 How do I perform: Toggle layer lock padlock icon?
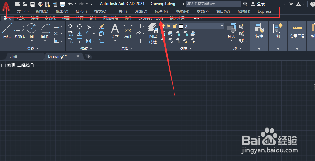pyautogui.click(x=174, y=26)
